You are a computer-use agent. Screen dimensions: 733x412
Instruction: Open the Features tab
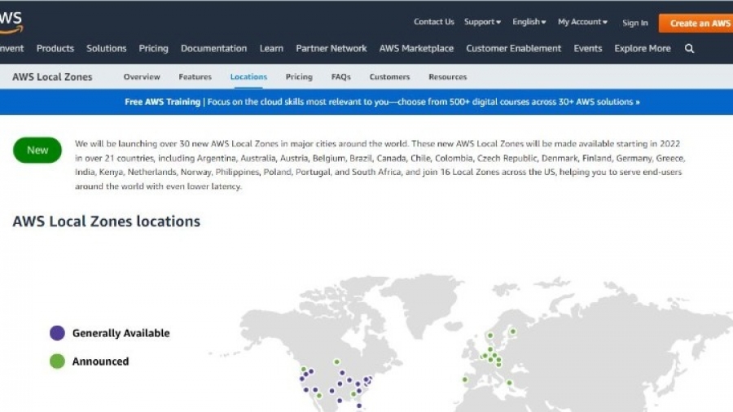(195, 77)
